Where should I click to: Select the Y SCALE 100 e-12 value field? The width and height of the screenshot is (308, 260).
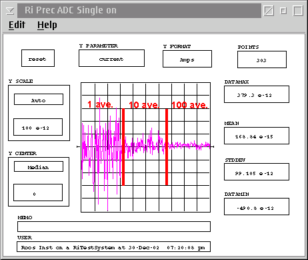pyautogui.click(x=38, y=127)
